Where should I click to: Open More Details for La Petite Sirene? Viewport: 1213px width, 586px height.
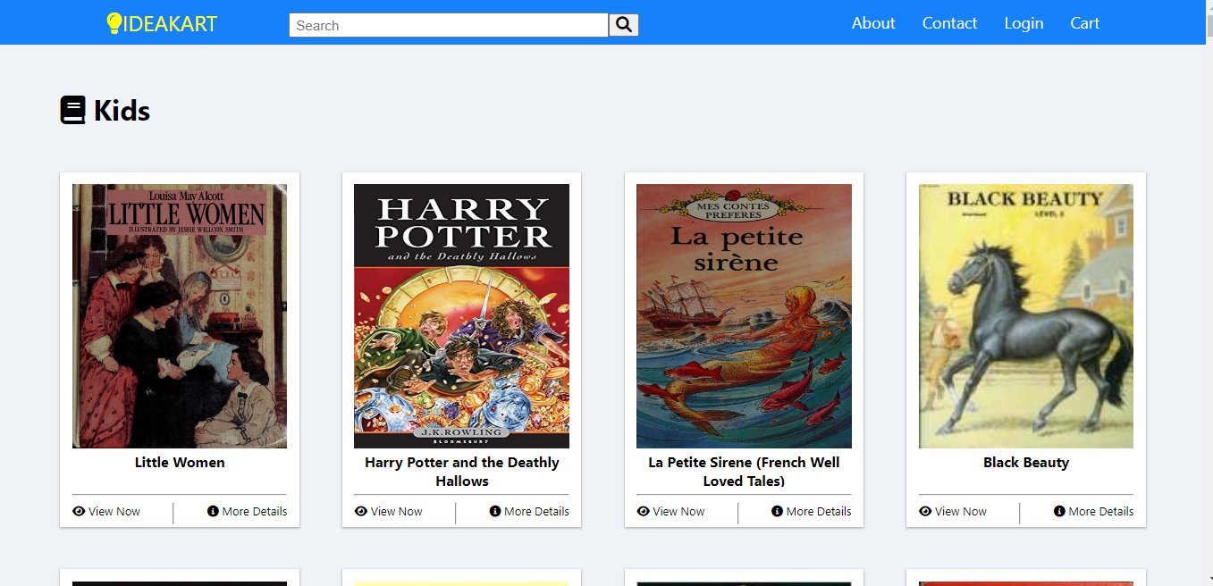tap(818, 512)
